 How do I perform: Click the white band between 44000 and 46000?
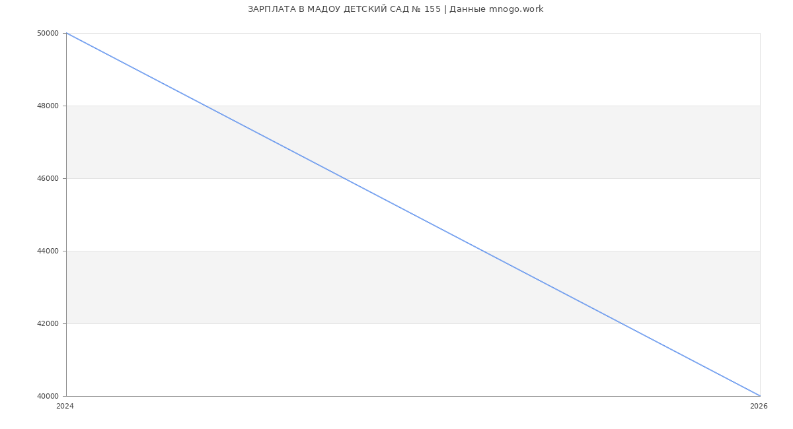(198, 214)
